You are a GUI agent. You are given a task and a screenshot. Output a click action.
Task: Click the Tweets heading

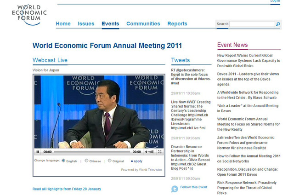click(x=181, y=60)
